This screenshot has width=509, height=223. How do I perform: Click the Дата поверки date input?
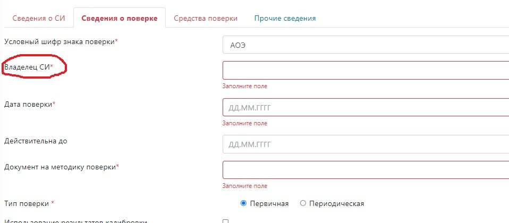[x=366, y=108]
